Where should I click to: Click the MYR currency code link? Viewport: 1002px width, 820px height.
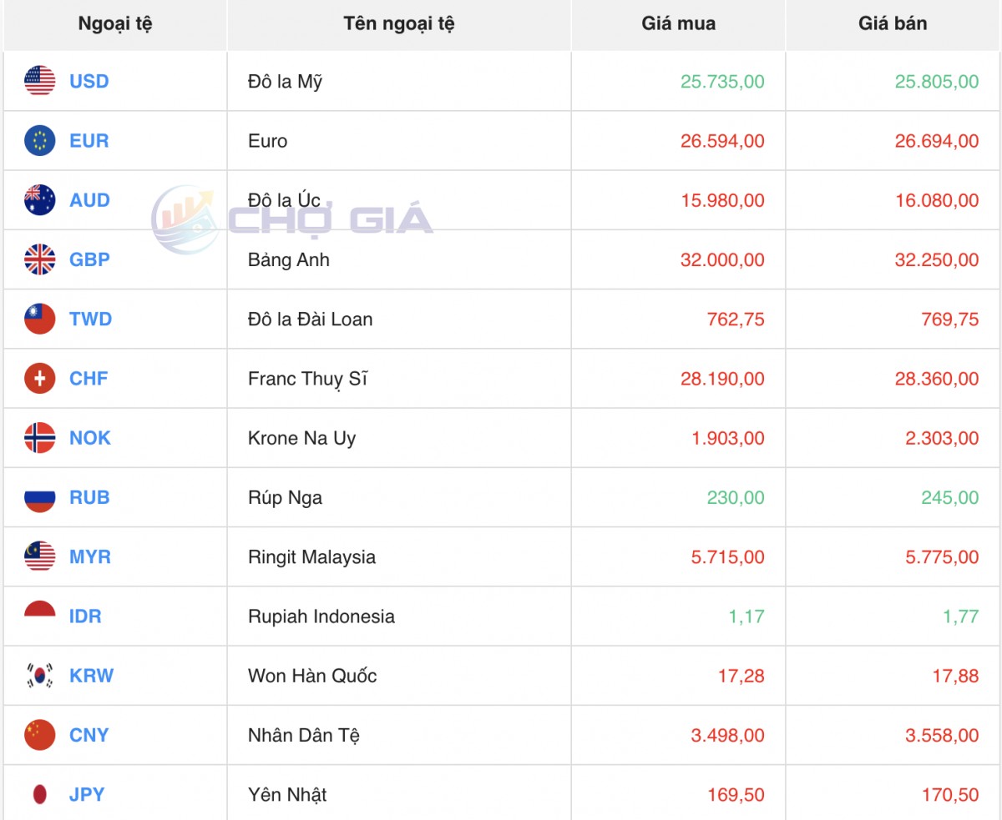click(x=89, y=557)
